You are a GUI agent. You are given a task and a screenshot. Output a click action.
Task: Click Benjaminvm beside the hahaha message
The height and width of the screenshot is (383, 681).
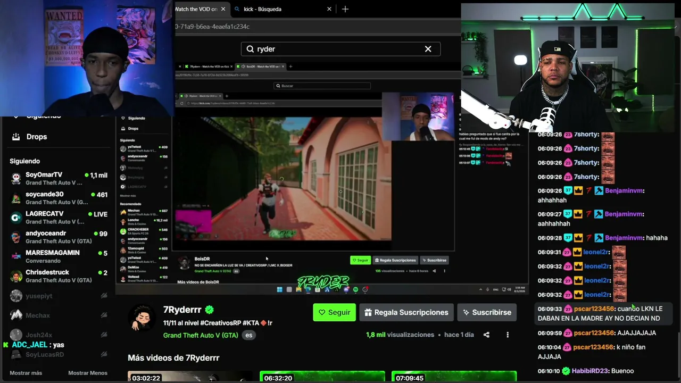tap(624, 238)
